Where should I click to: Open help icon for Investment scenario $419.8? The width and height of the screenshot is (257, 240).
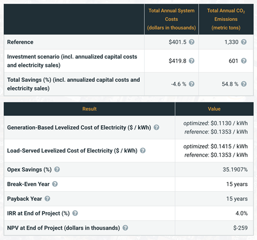[x=192, y=61]
